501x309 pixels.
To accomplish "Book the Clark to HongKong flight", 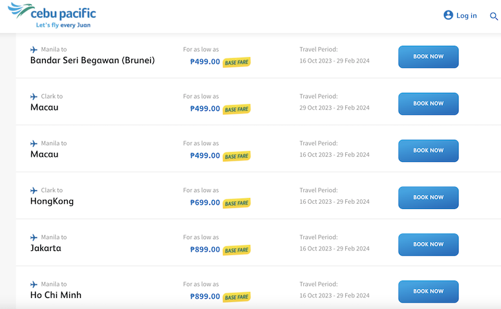I will click(x=428, y=197).
